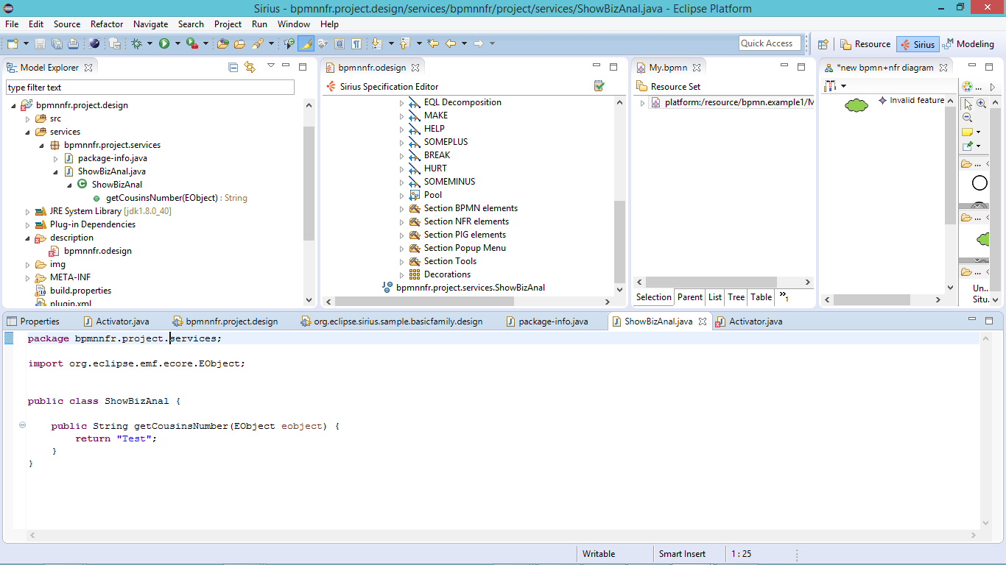
Task: Click the type filter text field
Action: (150, 88)
